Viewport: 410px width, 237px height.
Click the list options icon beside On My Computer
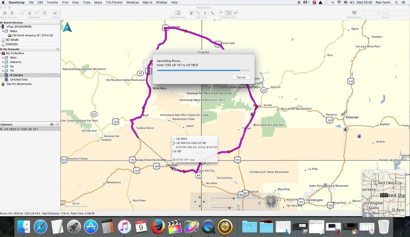pyautogui.click(x=57, y=49)
